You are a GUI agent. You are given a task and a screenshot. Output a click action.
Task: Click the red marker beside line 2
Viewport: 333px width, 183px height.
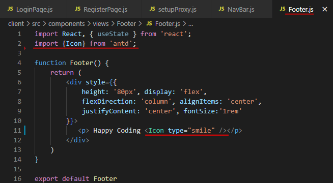[25, 48]
